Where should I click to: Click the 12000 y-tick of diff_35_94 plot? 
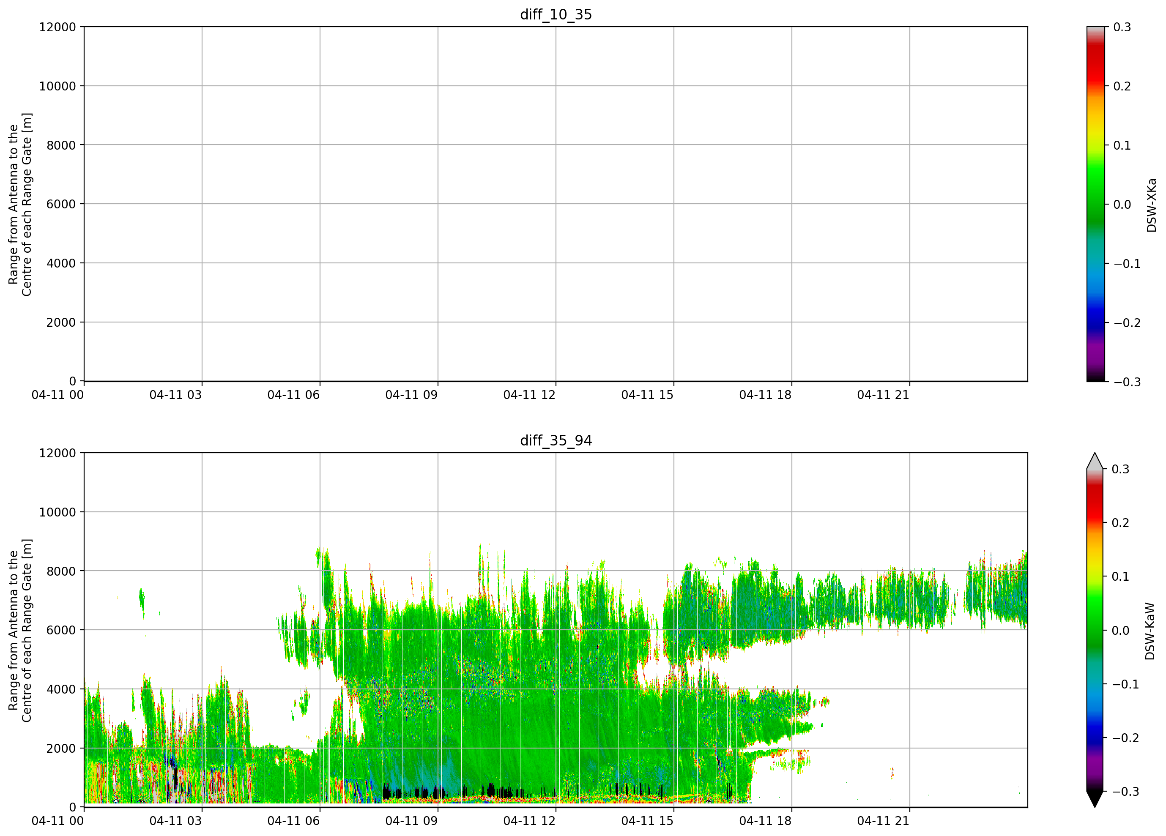tap(57, 453)
